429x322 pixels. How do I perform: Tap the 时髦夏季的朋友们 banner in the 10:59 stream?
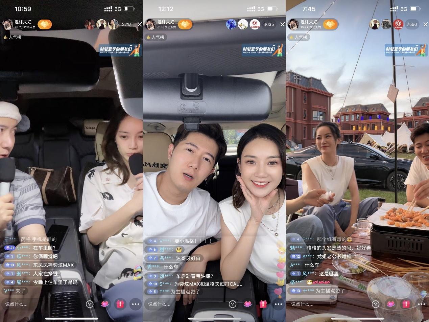(121, 50)
